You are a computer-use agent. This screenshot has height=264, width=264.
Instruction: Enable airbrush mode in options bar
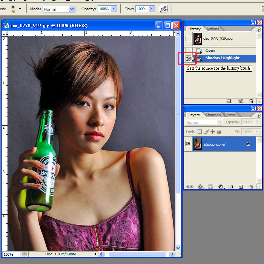click(x=163, y=9)
